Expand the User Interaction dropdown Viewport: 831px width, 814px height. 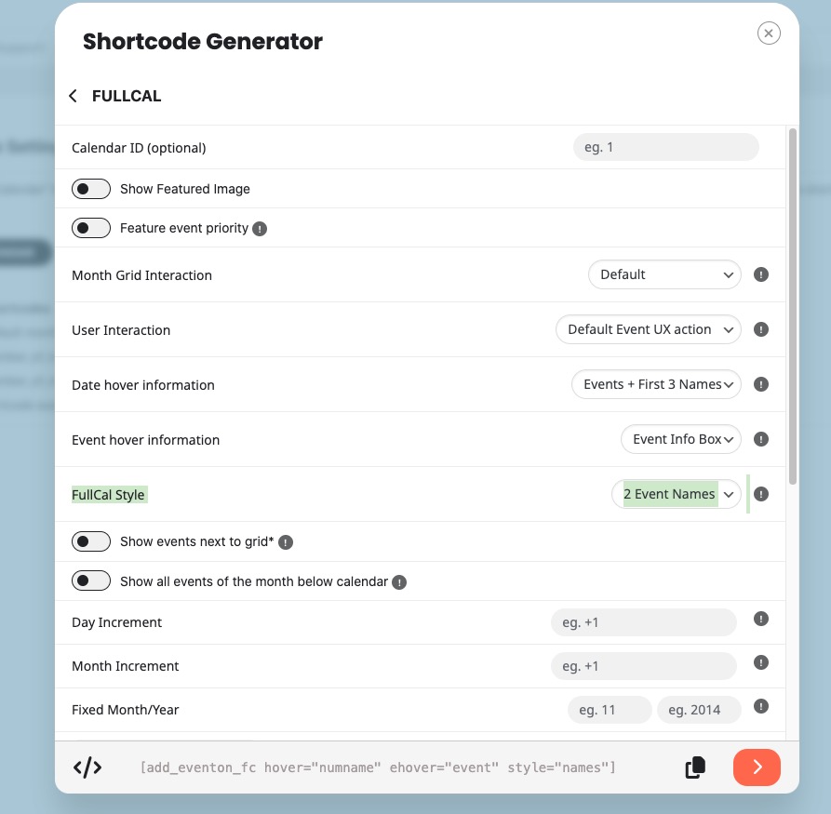648,329
